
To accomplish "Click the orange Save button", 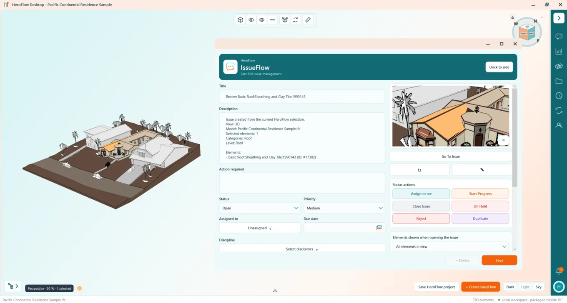I will [x=499, y=261].
